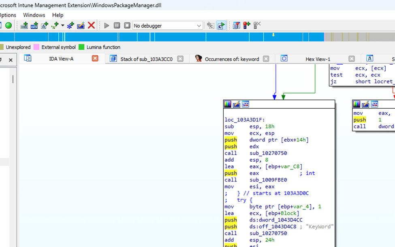Click the 'Convert to ASCII string' icon
The height and width of the screenshot is (247, 395).
45,25
